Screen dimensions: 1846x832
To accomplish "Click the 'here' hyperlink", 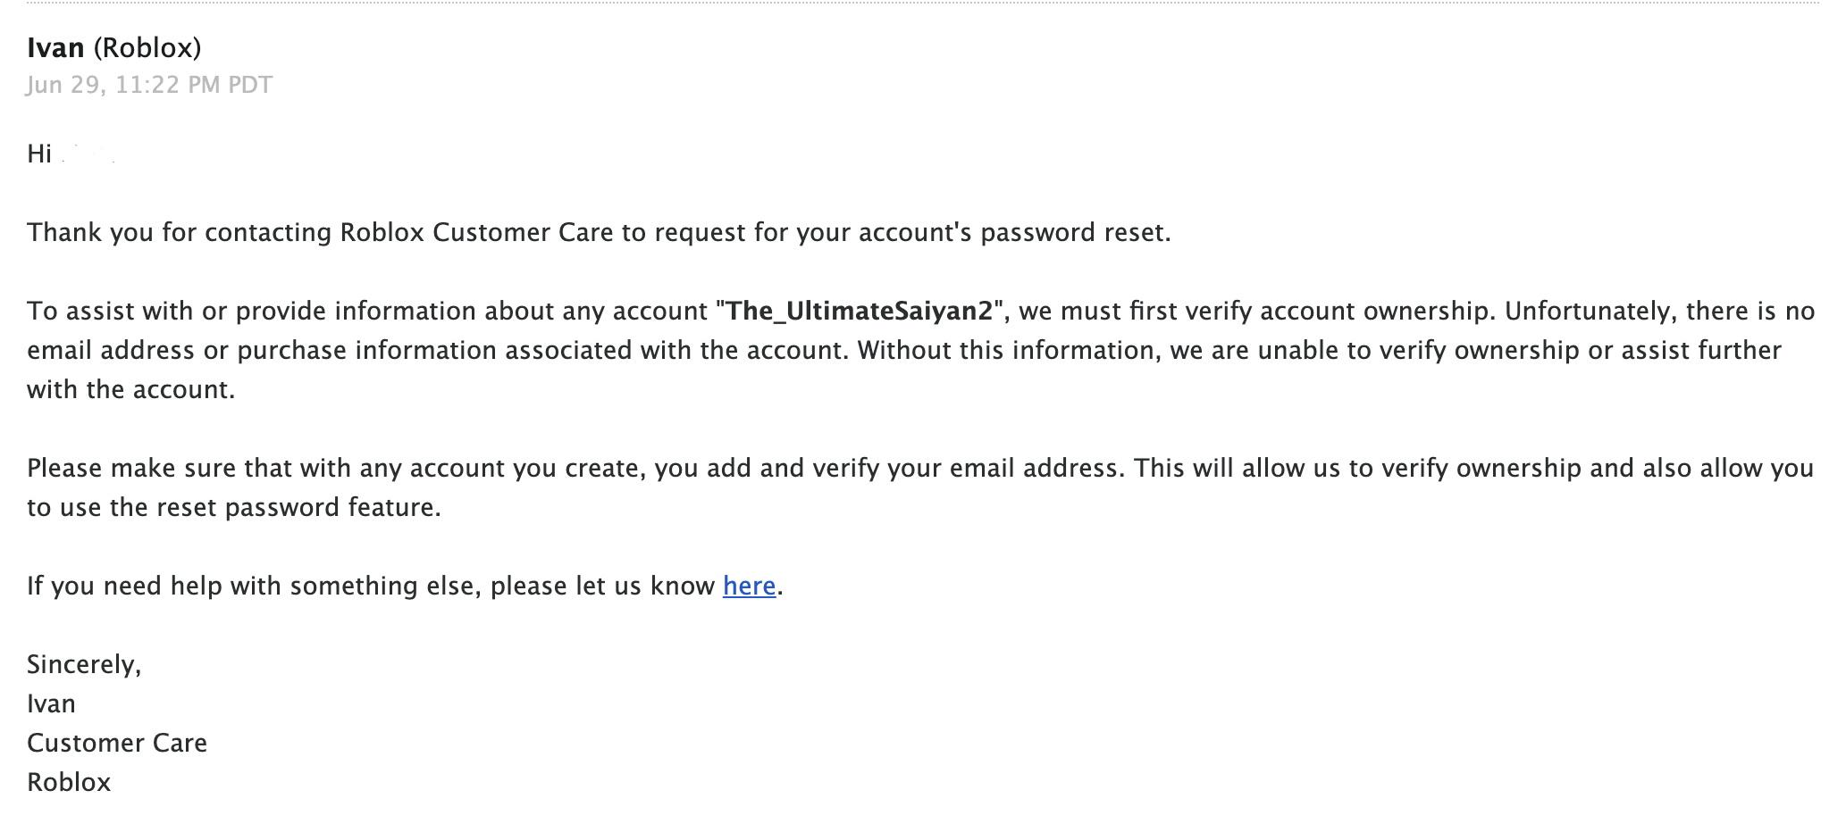I will [x=749, y=586].
